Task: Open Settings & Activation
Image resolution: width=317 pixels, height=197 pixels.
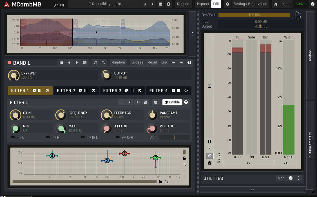Action: [x=250, y=4]
